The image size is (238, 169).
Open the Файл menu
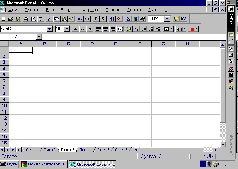[x=14, y=10]
